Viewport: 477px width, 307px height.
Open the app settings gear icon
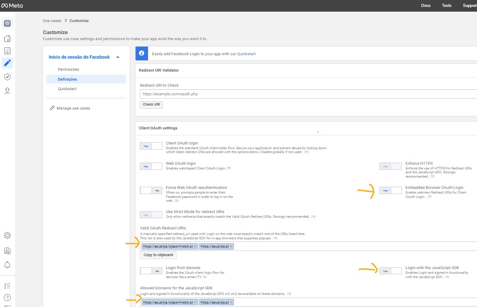7,235
